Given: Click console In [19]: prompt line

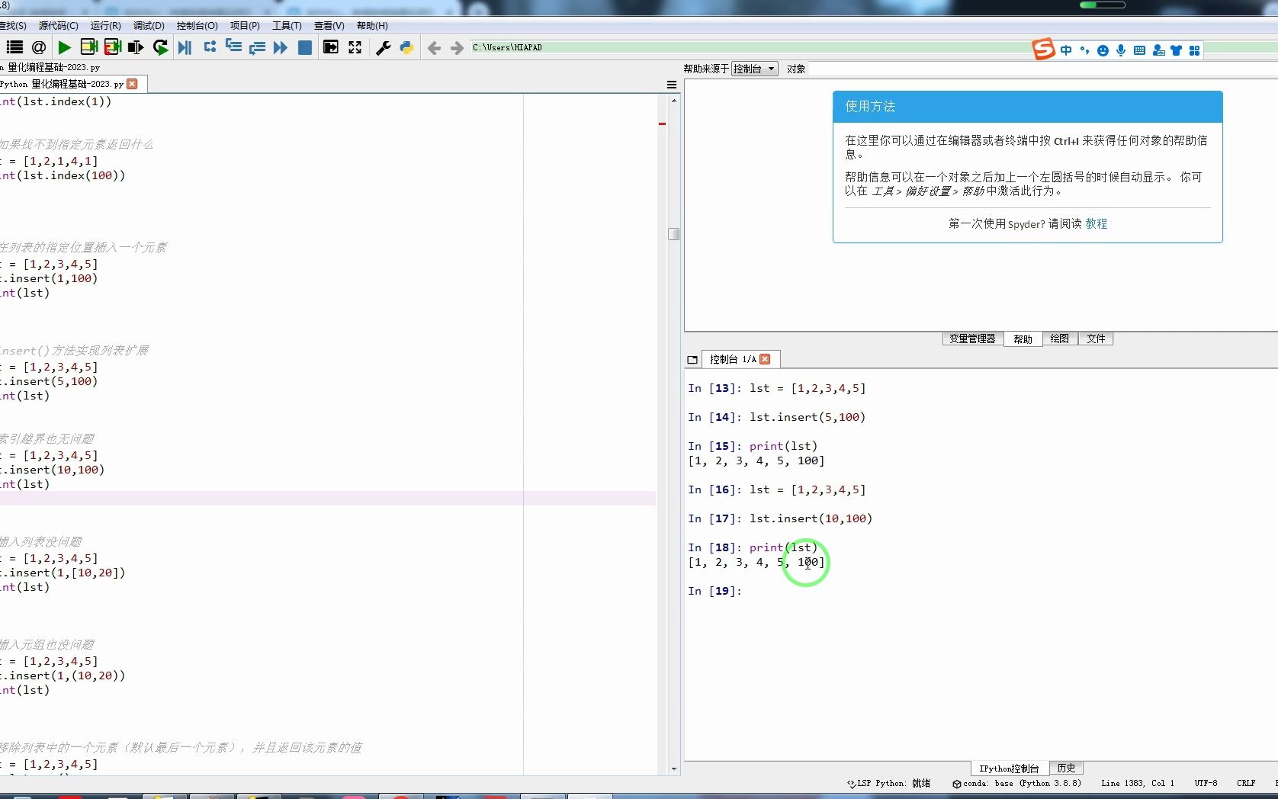Looking at the screenshot, I should pyautogui.click(x=714, y=591).
